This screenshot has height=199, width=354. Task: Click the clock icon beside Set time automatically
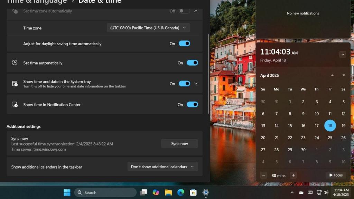coord(15,63)
